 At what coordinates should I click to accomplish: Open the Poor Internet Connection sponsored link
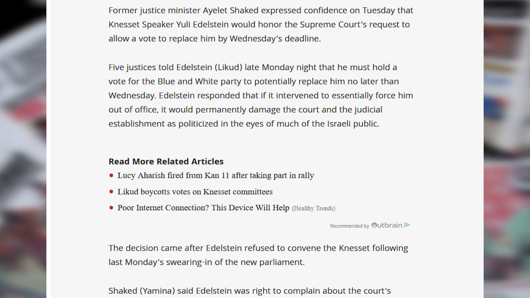pyautogui.click(x=204, y=208)
